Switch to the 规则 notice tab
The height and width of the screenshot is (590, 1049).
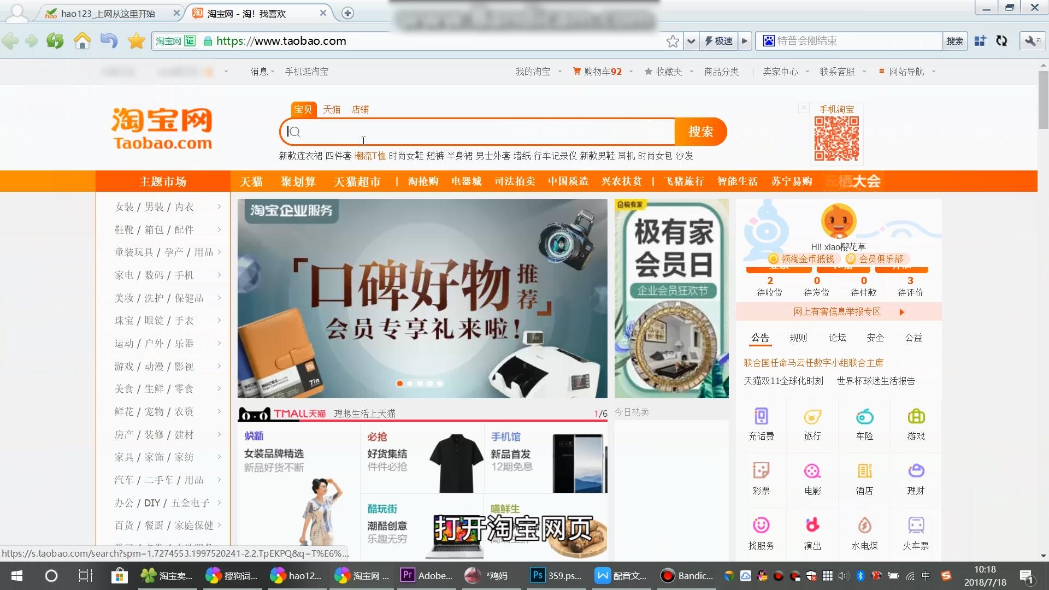798,338
